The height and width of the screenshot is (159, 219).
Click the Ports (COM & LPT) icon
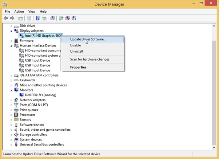coord(16,105)
